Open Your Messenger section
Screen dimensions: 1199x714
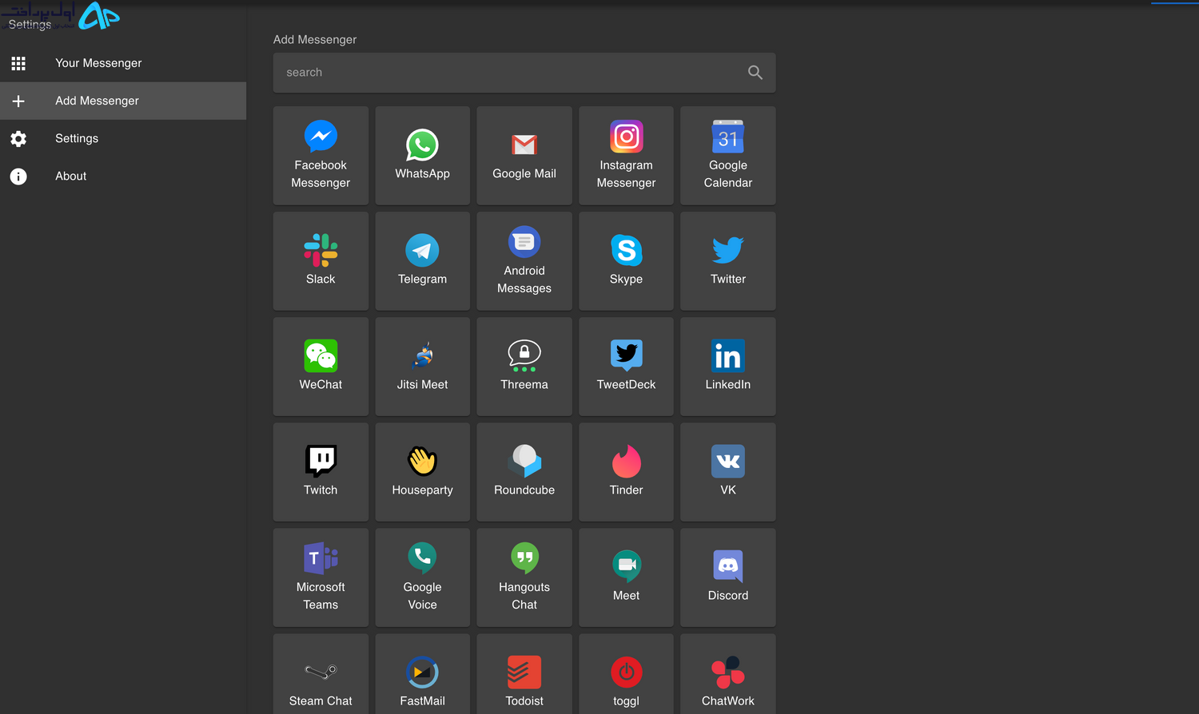123,63
